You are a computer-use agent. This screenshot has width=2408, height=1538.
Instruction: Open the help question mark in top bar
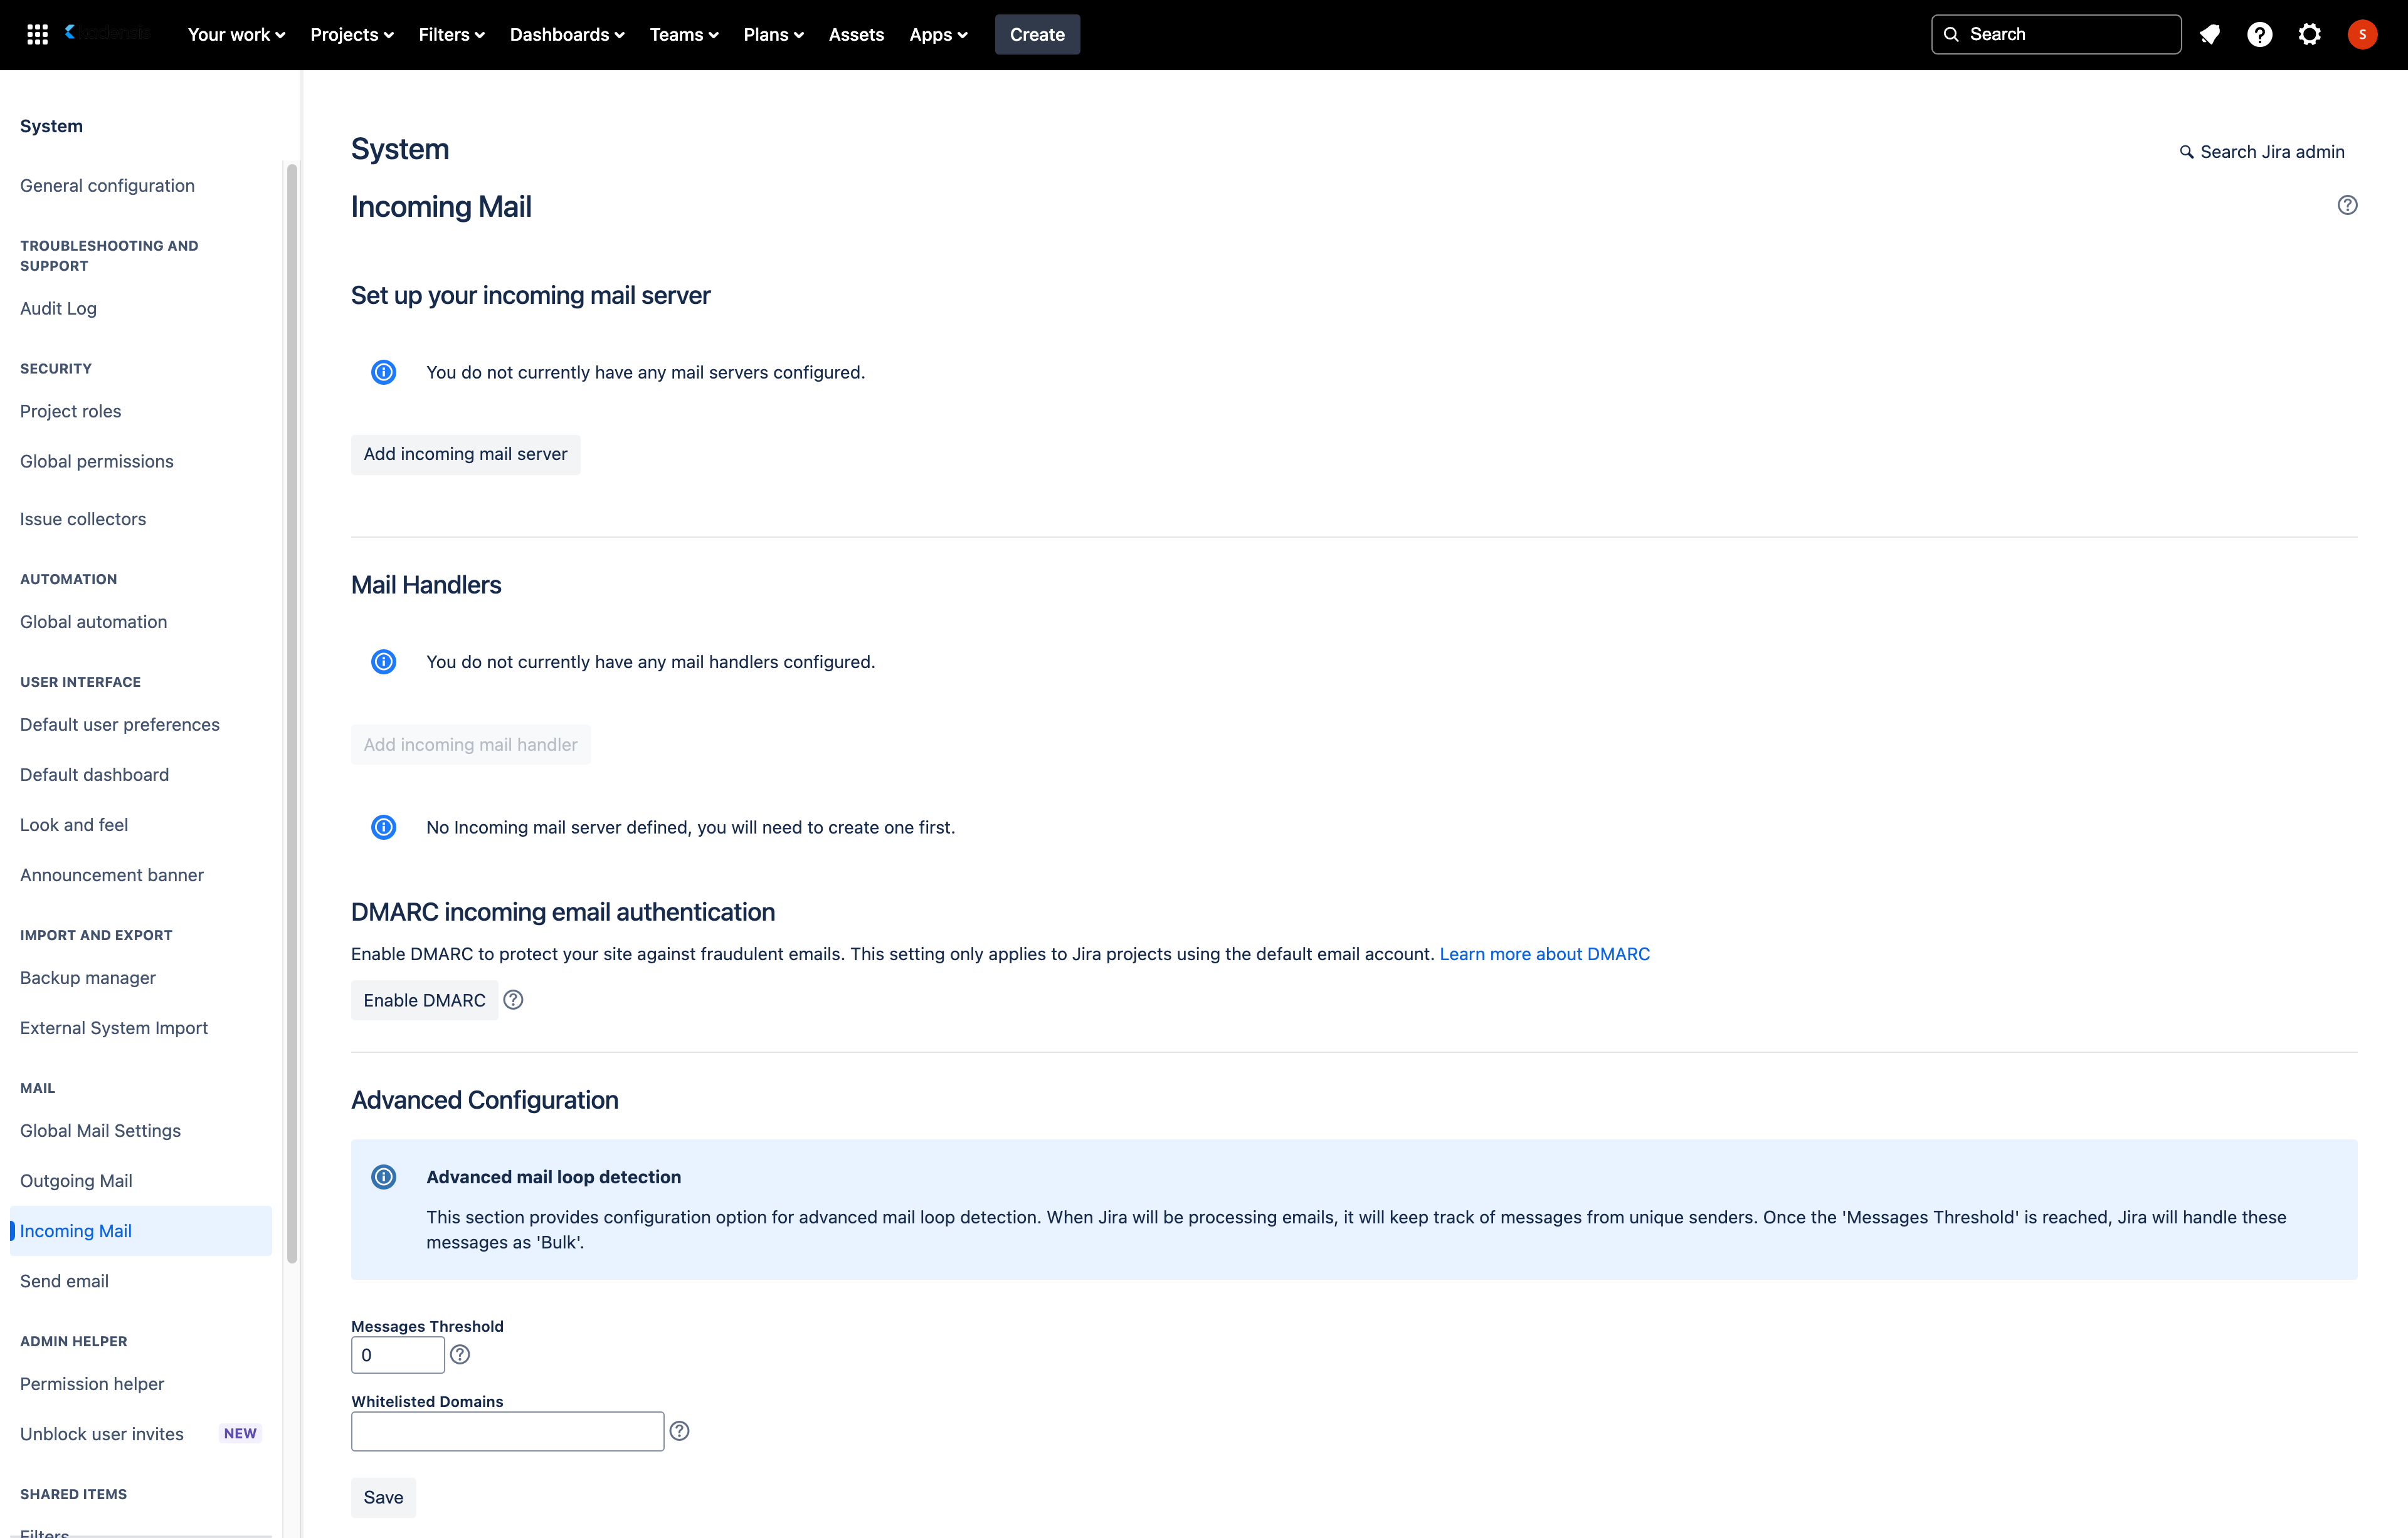[2260, 35]
